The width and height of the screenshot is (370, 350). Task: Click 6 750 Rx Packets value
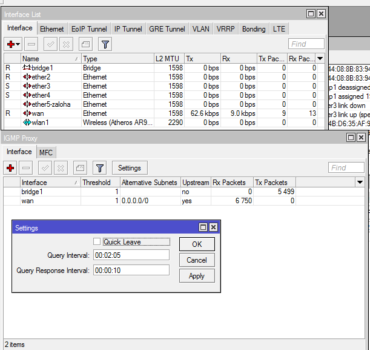[x=243, y=201]
